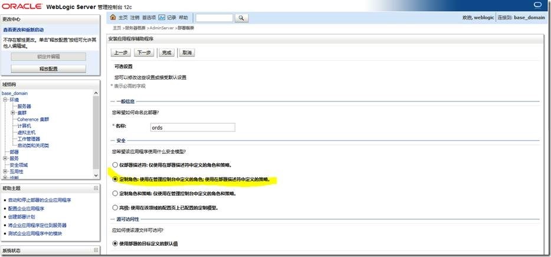Click the toolbar search text box
The image size is (551, 257).
(x=214, y=18)
